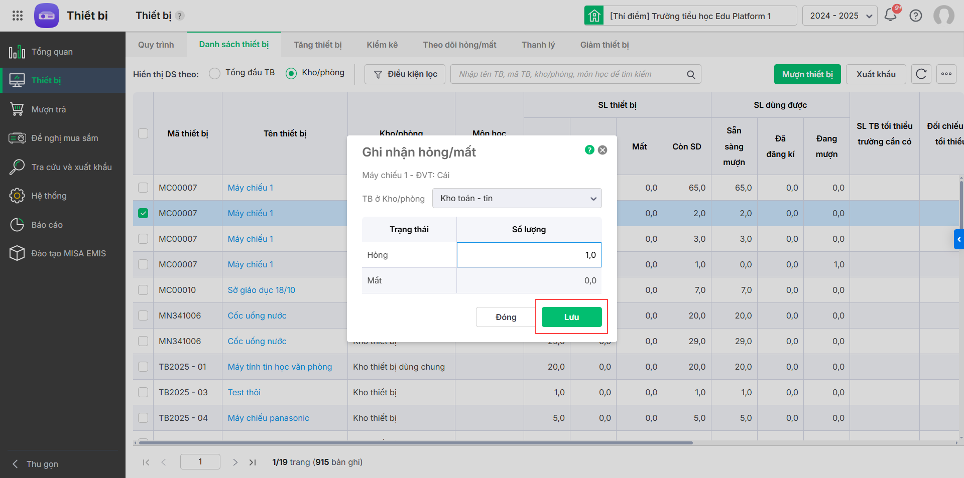The image size is (964, 478).
Task: Go to the next page arrow
Action: (235, 462)
